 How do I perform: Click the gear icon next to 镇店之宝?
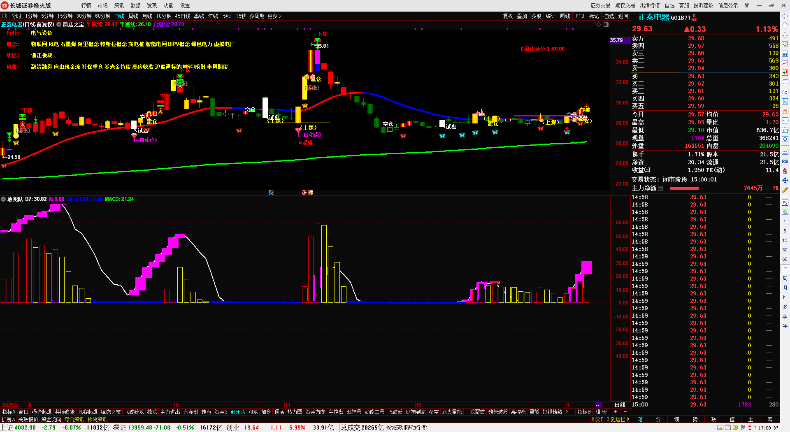pos(59,24)
